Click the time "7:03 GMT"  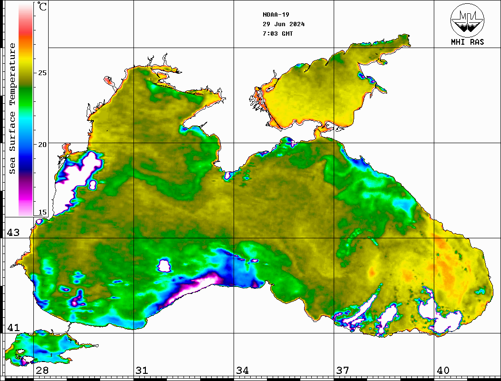[277, 33]
